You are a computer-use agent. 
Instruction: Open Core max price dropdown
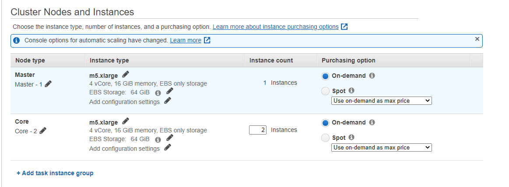tap(381, 148)
